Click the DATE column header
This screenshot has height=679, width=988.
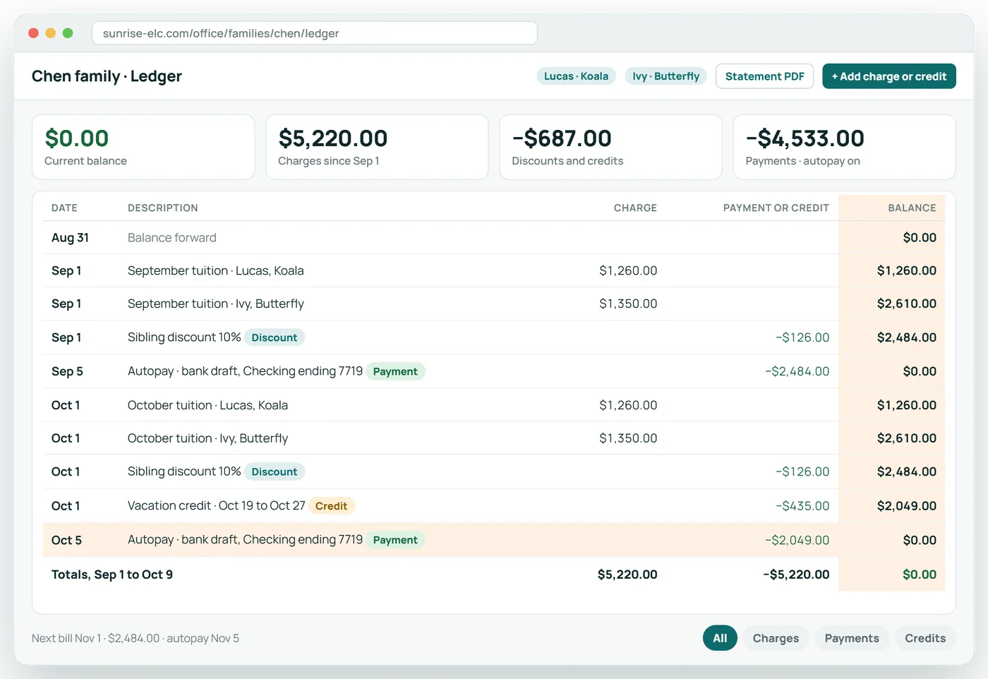(x=64, y=208)
